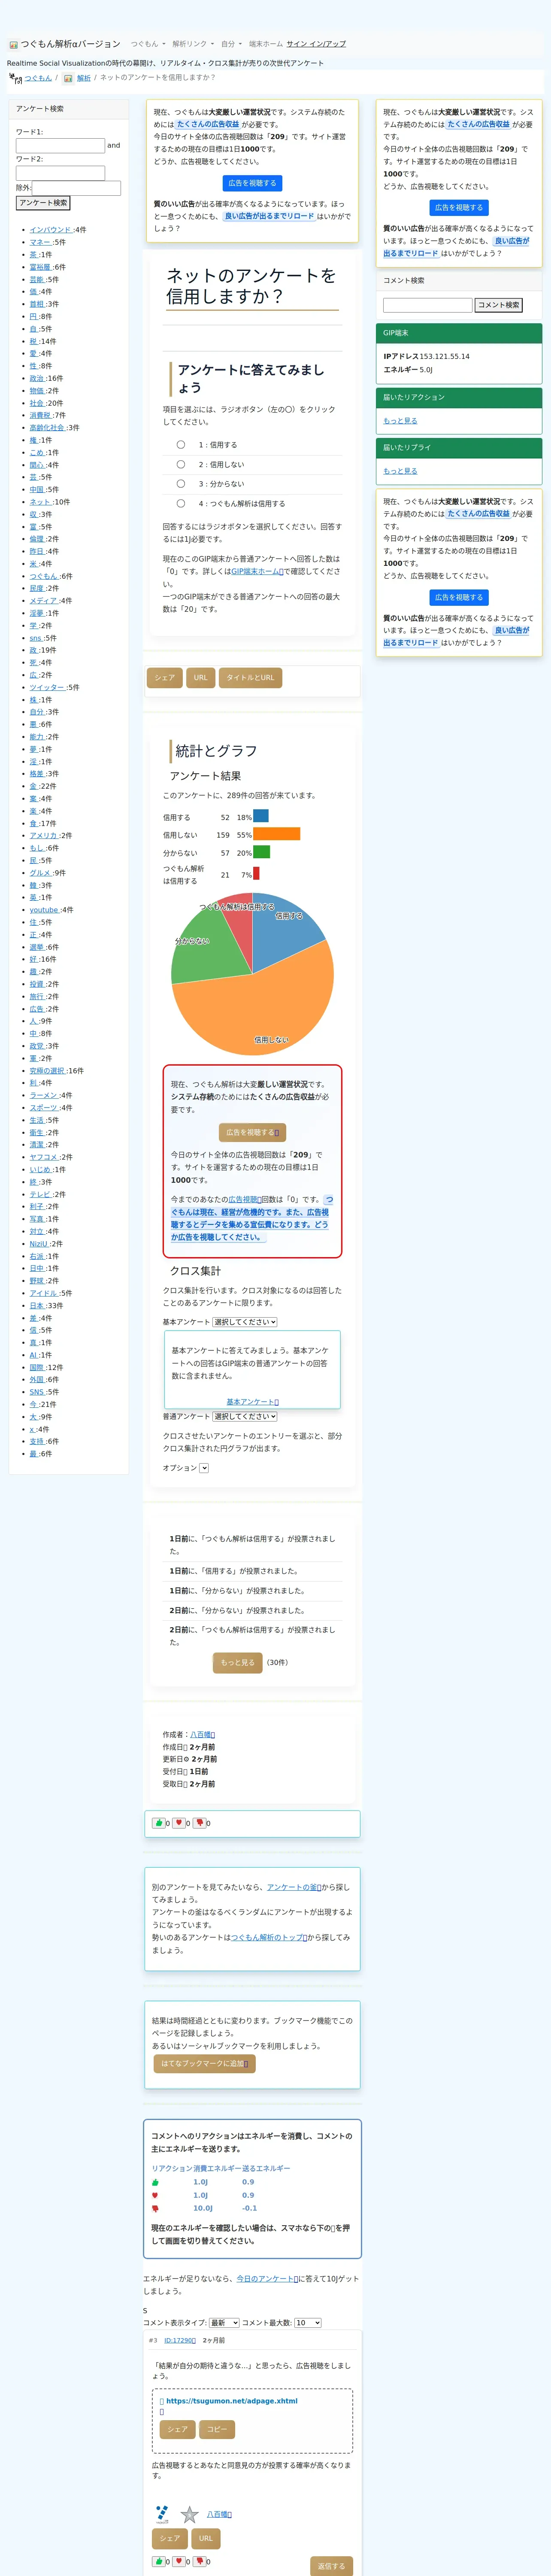The width and height of the screenshot is (551, 2576).
Task: Click 作成者 八百幡 author link
Action: click(203, 1734)
